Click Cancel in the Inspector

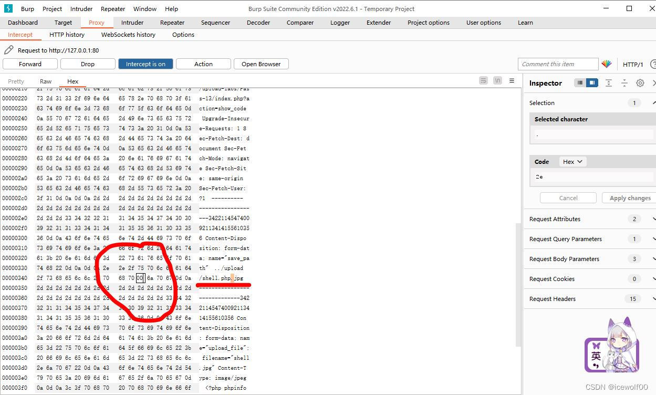pyautogui.click(x=568, y=198)
